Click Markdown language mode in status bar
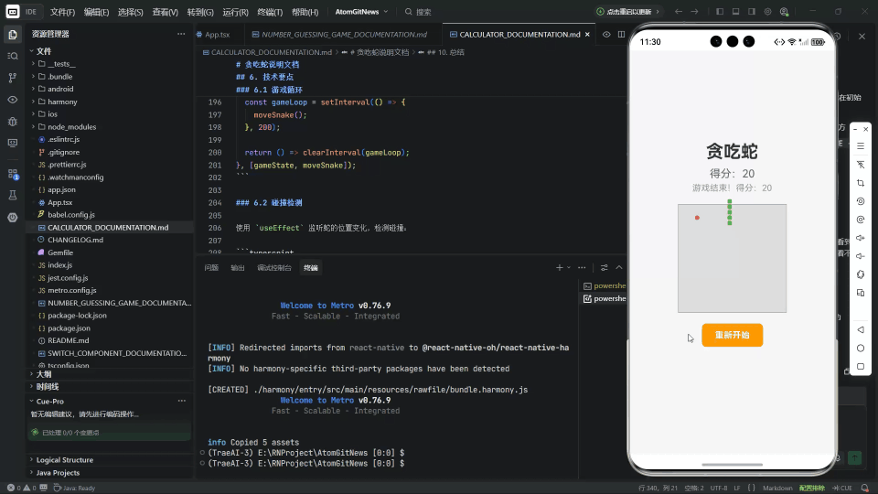 (x=777, y=488)
